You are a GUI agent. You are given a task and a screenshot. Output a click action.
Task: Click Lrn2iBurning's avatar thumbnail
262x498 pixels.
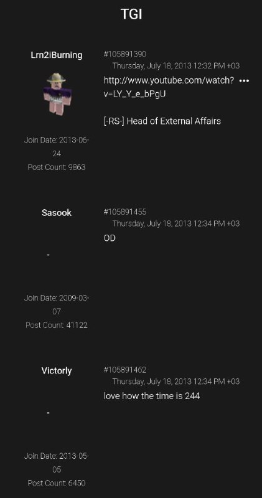click(x=57, y=95)
